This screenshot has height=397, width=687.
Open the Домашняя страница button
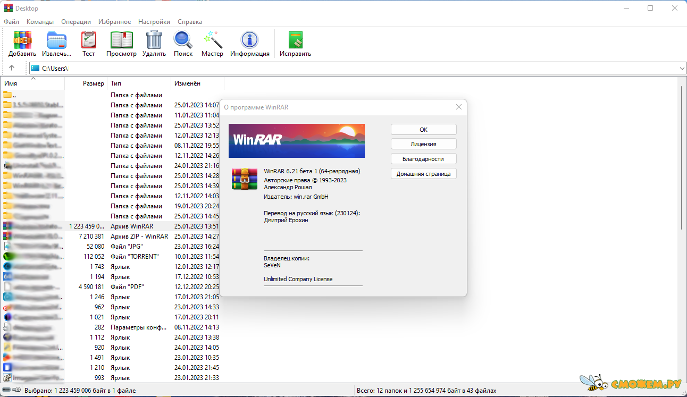424,174
